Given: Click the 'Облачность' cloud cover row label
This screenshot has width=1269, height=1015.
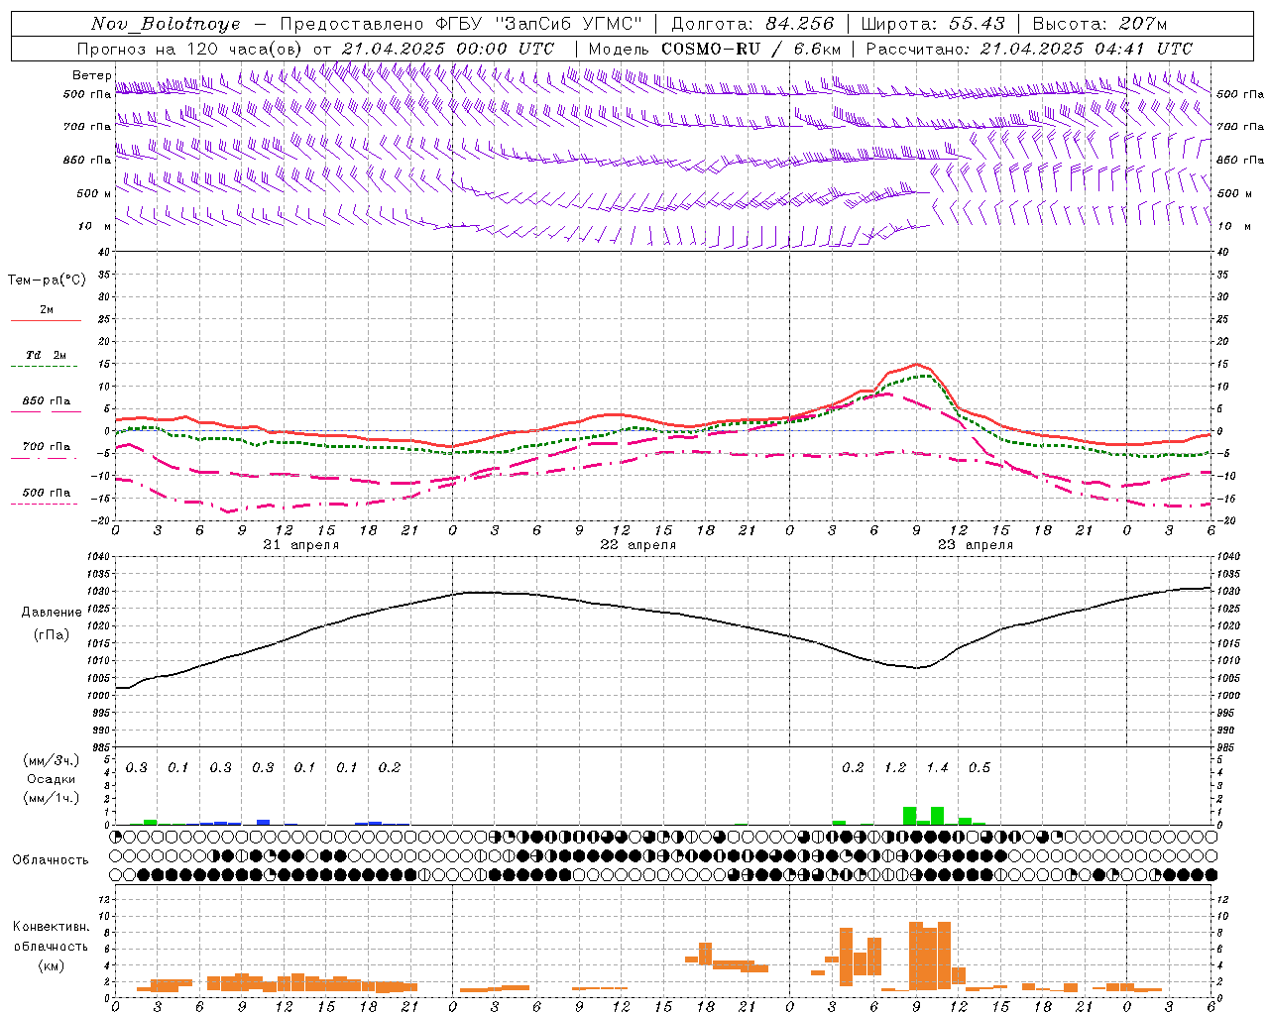Looking at the screenshot, I should tap(51, 860).
